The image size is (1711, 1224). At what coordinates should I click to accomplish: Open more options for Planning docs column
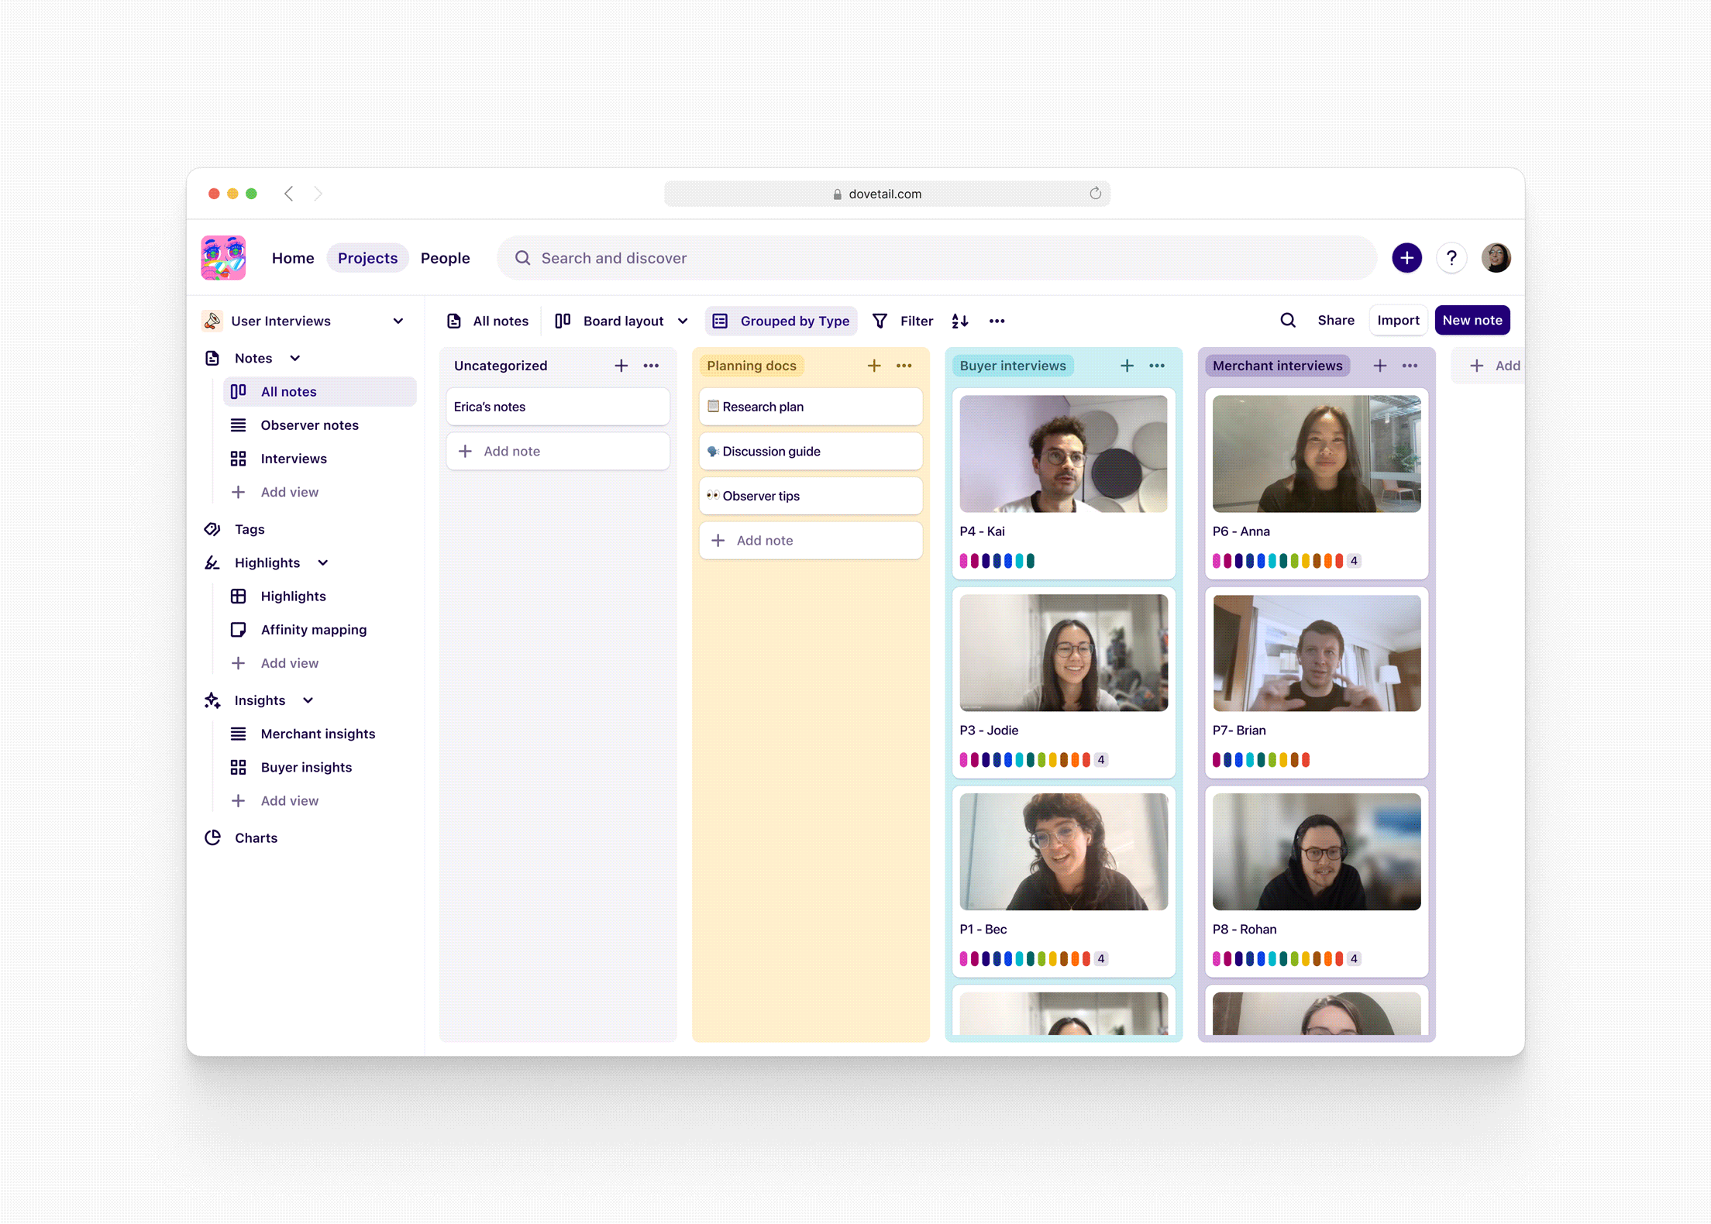point(904,366)
